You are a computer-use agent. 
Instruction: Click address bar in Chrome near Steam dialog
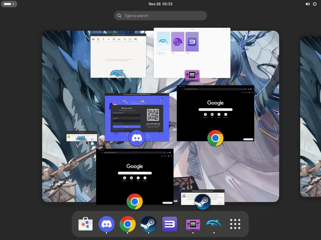point(135,152)
